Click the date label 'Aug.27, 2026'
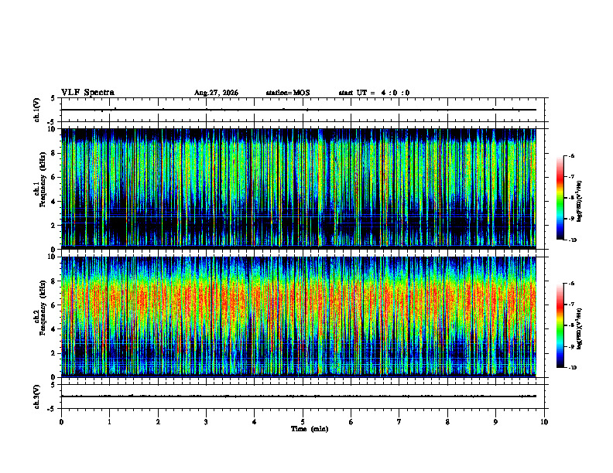613x473 pixels. tap(216, 93)
